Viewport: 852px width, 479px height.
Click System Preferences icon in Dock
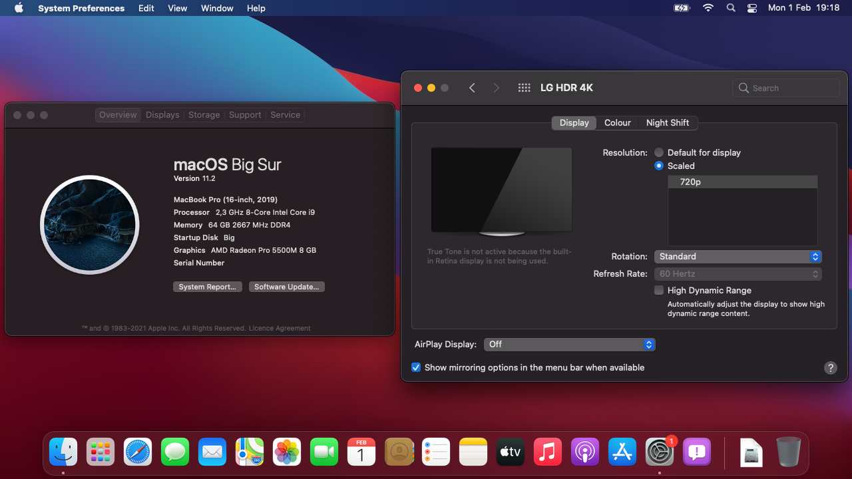coord(660,452)
